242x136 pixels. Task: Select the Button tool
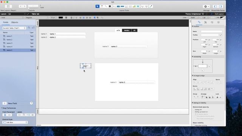click(118, 6)
